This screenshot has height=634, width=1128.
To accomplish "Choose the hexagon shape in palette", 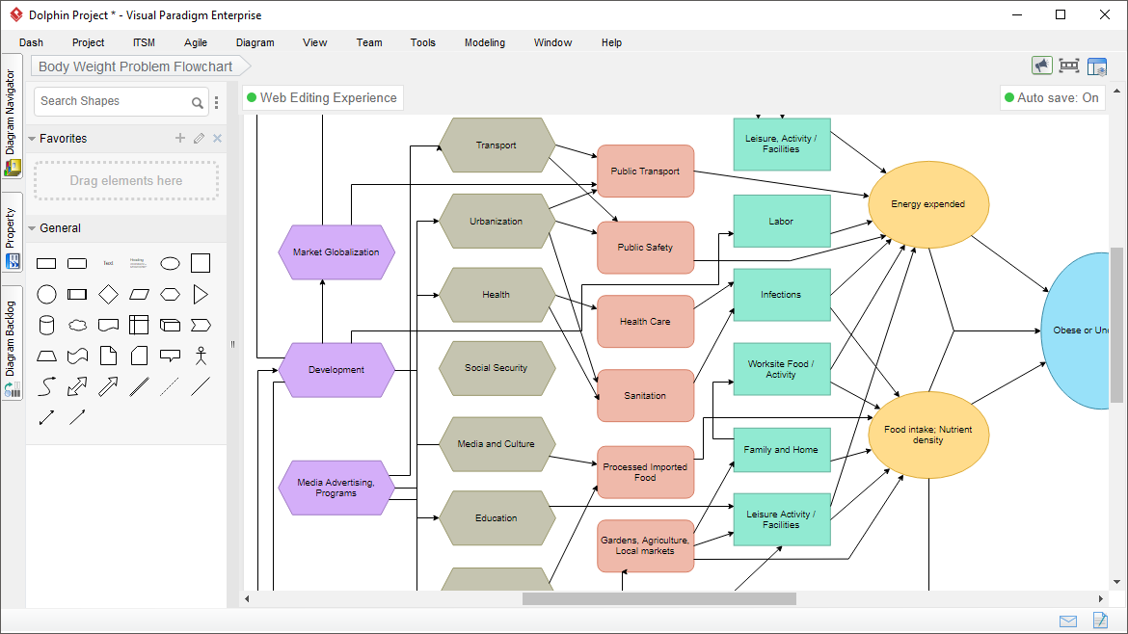I will tap(170, 295).
